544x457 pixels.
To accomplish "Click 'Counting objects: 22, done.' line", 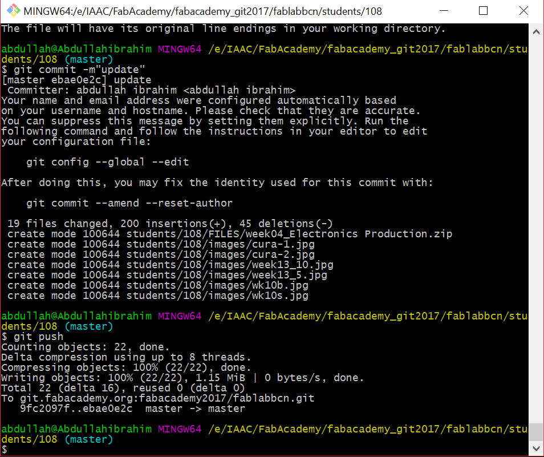I will [x=86, y=347].
